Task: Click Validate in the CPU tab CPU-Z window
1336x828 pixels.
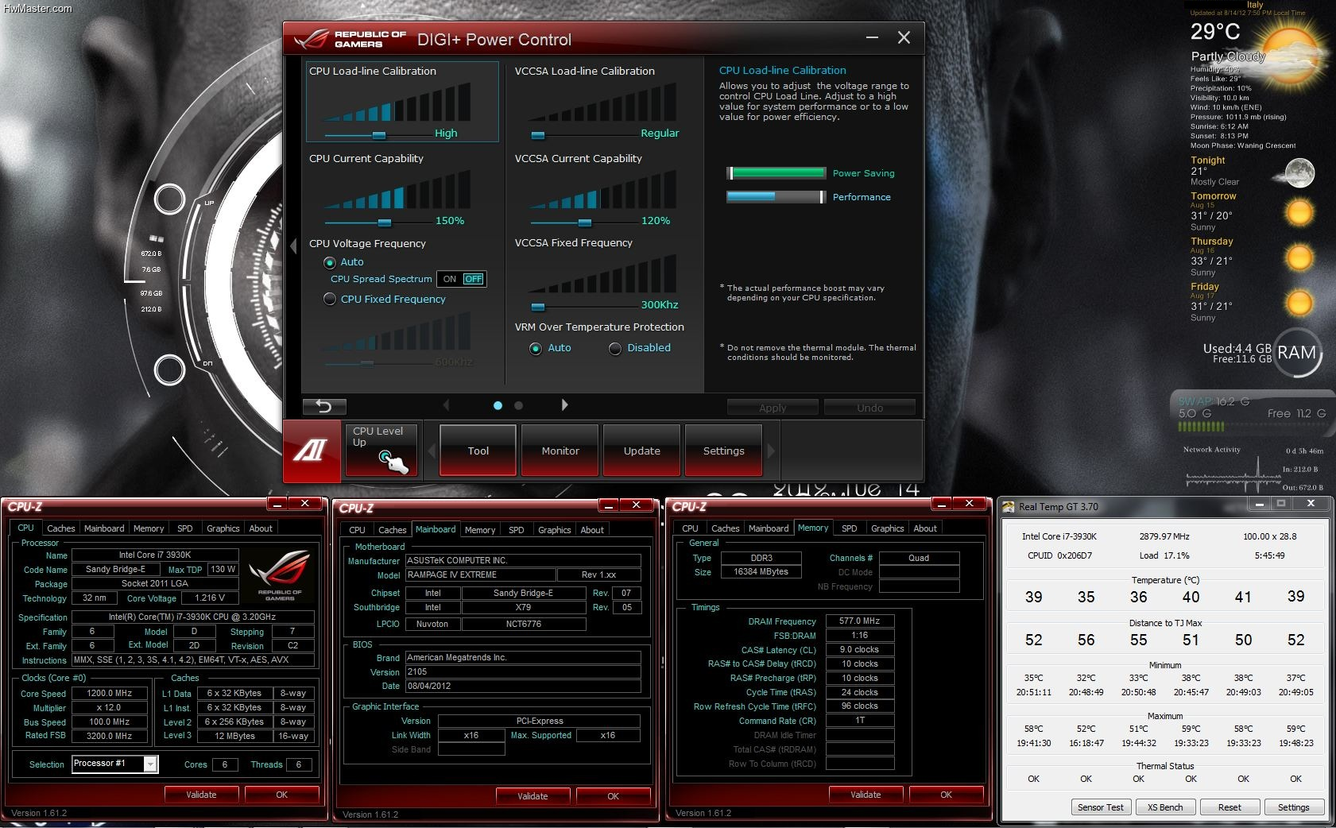Action: click(x=201, y=795)
